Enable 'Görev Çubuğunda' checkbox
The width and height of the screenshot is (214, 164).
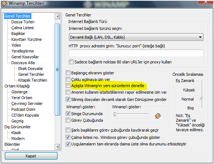(x=68, y=120)
